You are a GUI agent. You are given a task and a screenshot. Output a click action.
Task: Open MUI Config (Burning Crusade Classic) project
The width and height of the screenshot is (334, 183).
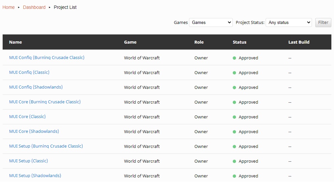click(x=47, y=58)
